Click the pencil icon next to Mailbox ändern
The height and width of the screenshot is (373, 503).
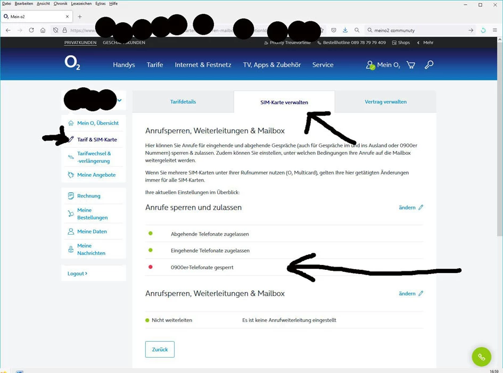pos(421,294)
